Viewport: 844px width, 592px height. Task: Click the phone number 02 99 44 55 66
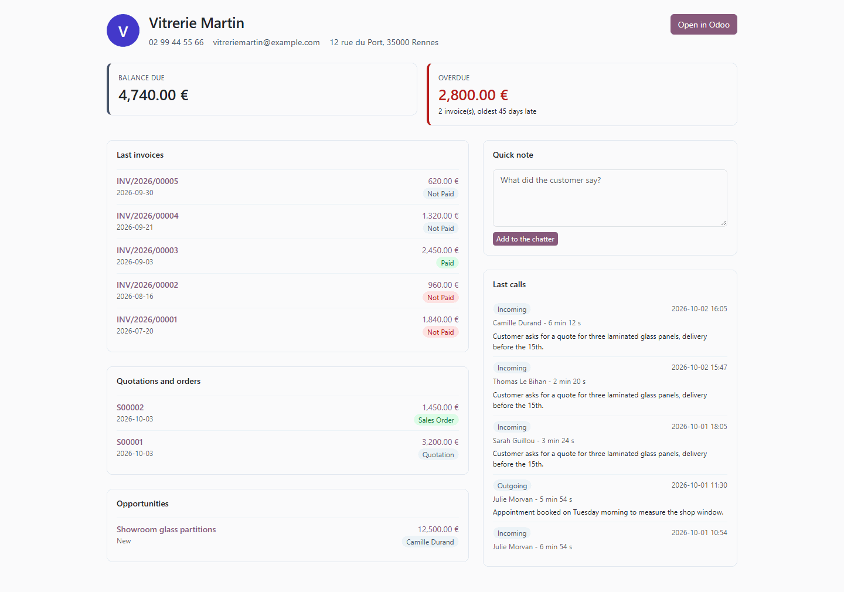[x=176, y=42]
